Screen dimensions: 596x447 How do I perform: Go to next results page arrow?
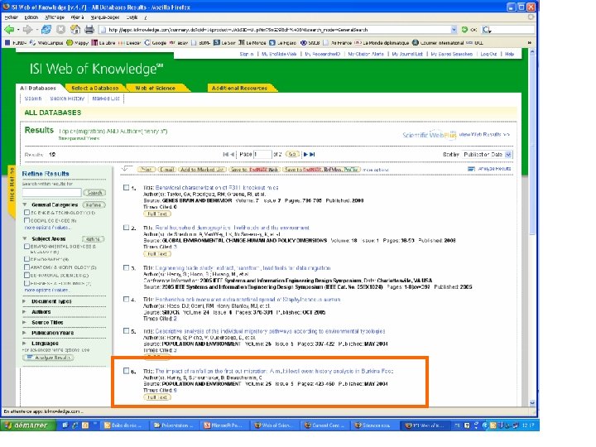305,154
